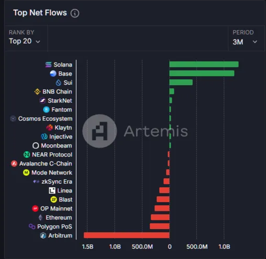The width and height of the screenshot is (266, 259).
Task: Click the NEAR Protocol logo icon
Action: (27, 155)
